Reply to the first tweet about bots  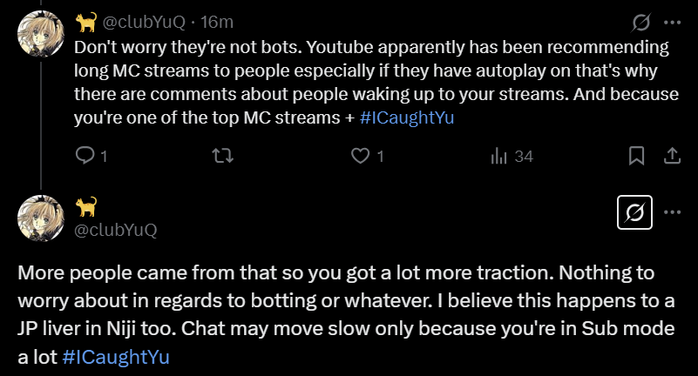(85, 156)
